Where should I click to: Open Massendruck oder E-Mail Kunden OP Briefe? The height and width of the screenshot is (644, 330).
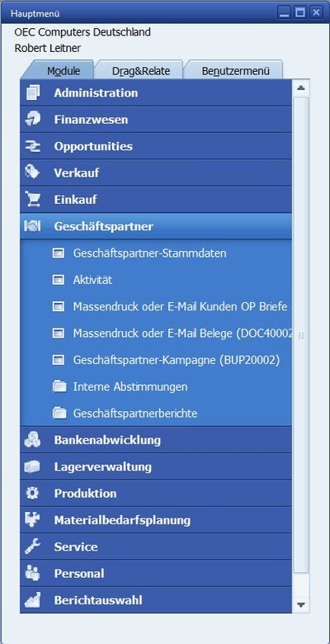[x=180, y=307]
